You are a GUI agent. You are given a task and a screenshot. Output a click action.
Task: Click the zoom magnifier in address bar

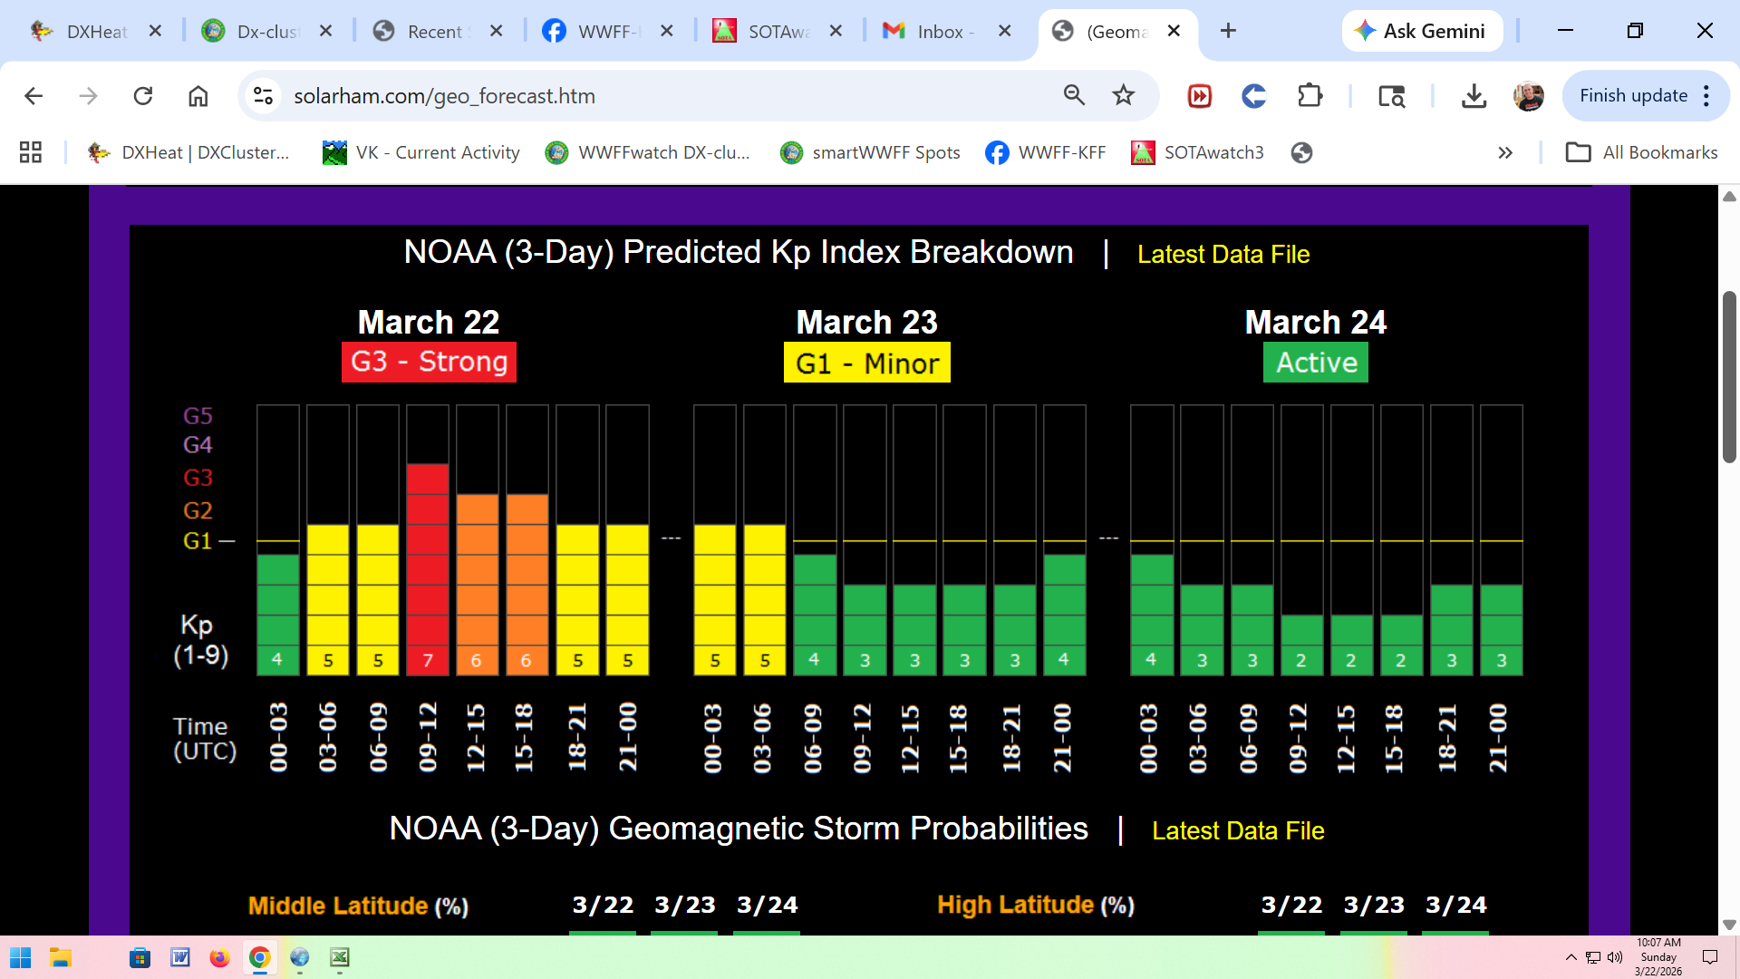(1074, 95)
